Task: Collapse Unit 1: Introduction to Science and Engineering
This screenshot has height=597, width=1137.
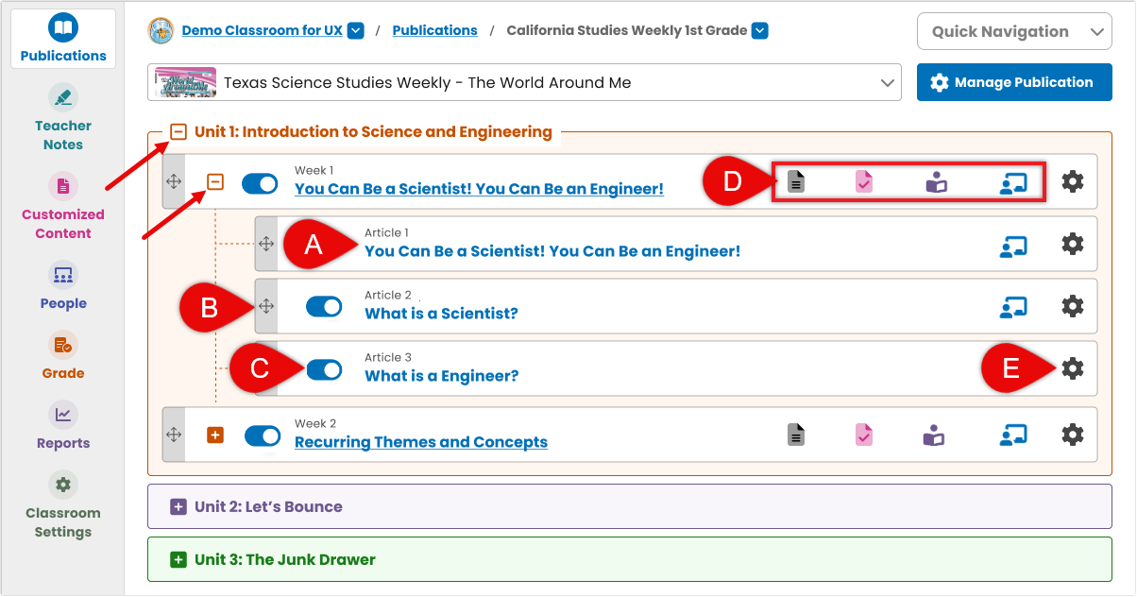Action: point(178,132)
